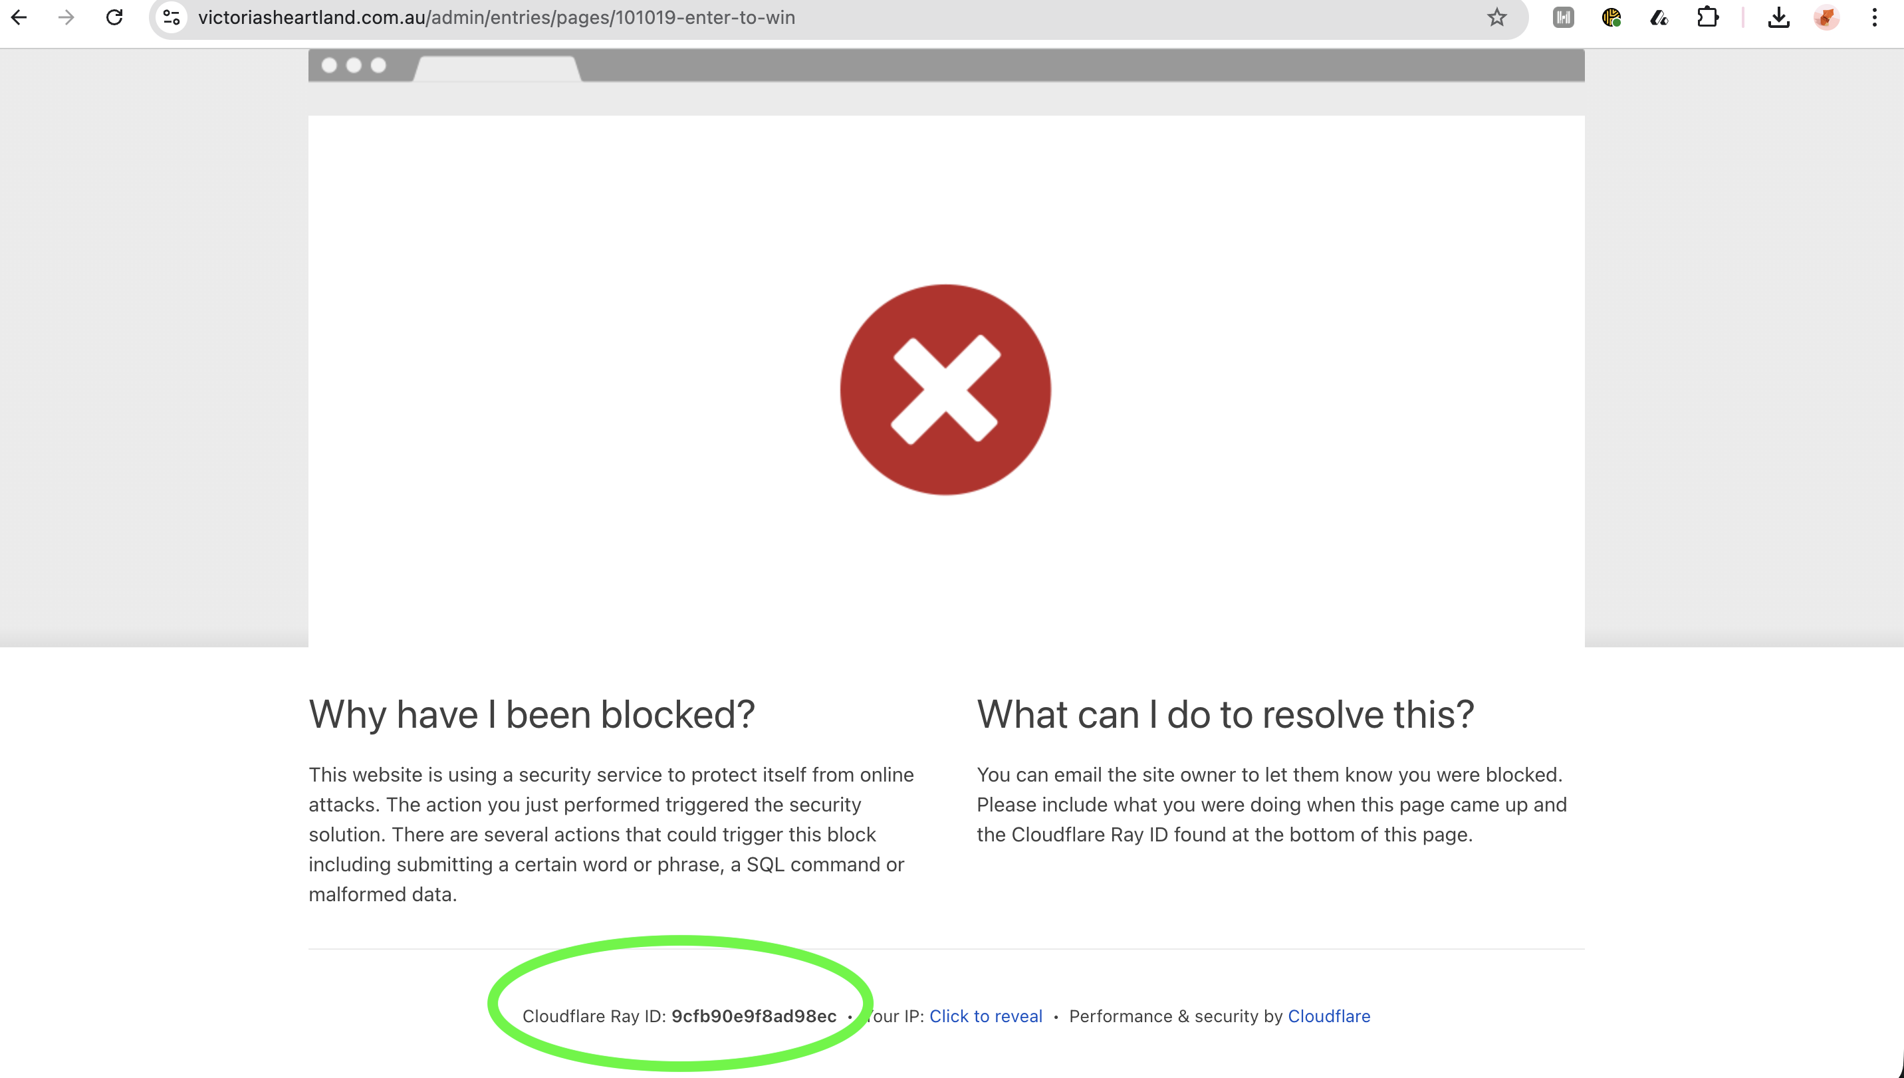Open the Chrome profile avatar
This screenshot has width=1904, height=1078.
click(1826, 17)
